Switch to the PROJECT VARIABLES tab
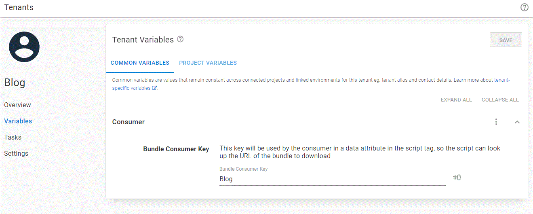 coord(208,63)
